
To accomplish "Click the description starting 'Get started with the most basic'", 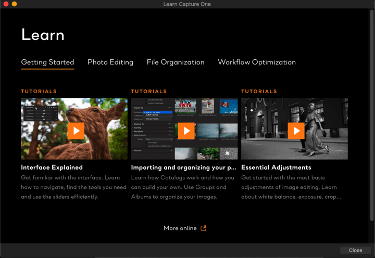I will [x=291, y=187].
